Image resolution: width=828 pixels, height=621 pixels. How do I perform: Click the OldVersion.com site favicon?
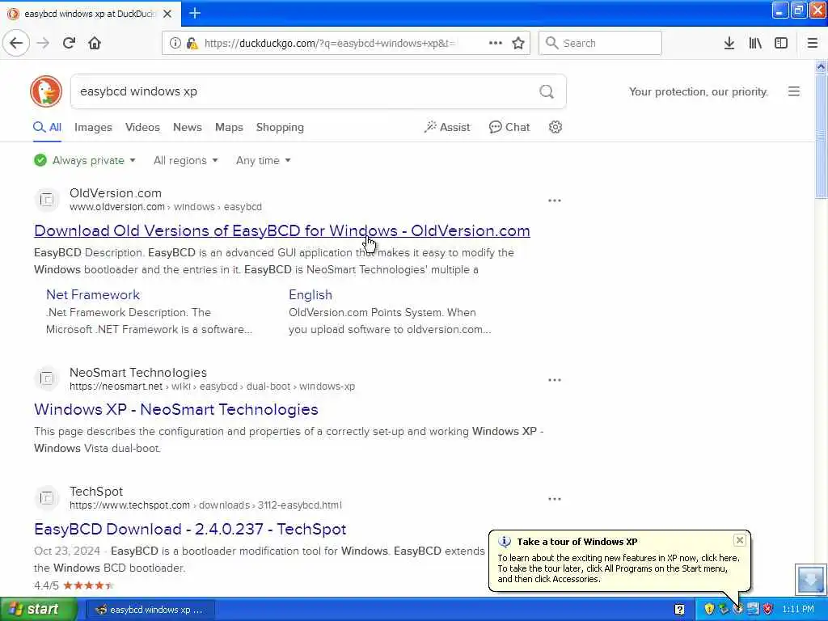click(46, 200)
